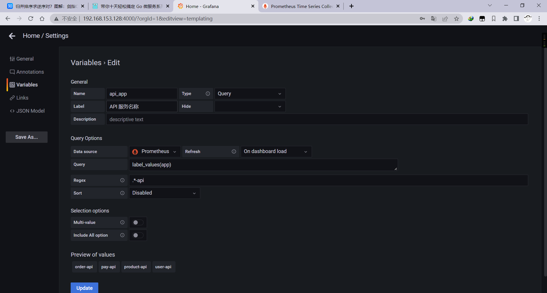Toggle the browser side panel icon
547x293 pixels.
516,18
